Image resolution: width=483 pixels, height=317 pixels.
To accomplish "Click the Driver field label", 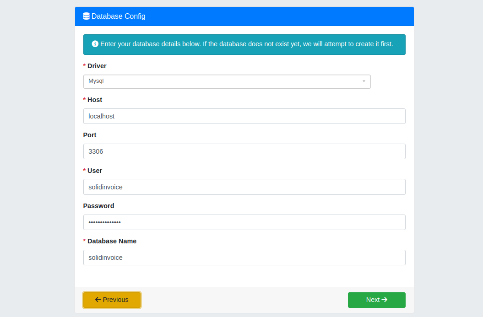I will [97, 66].
